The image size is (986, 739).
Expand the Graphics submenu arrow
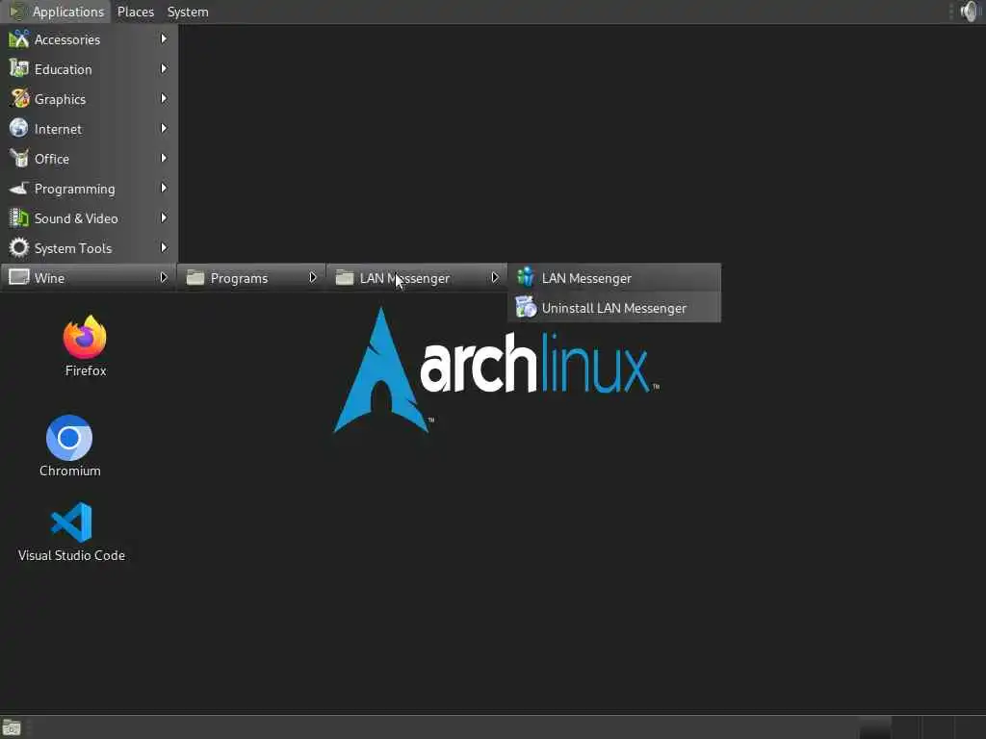click(164, 99)
